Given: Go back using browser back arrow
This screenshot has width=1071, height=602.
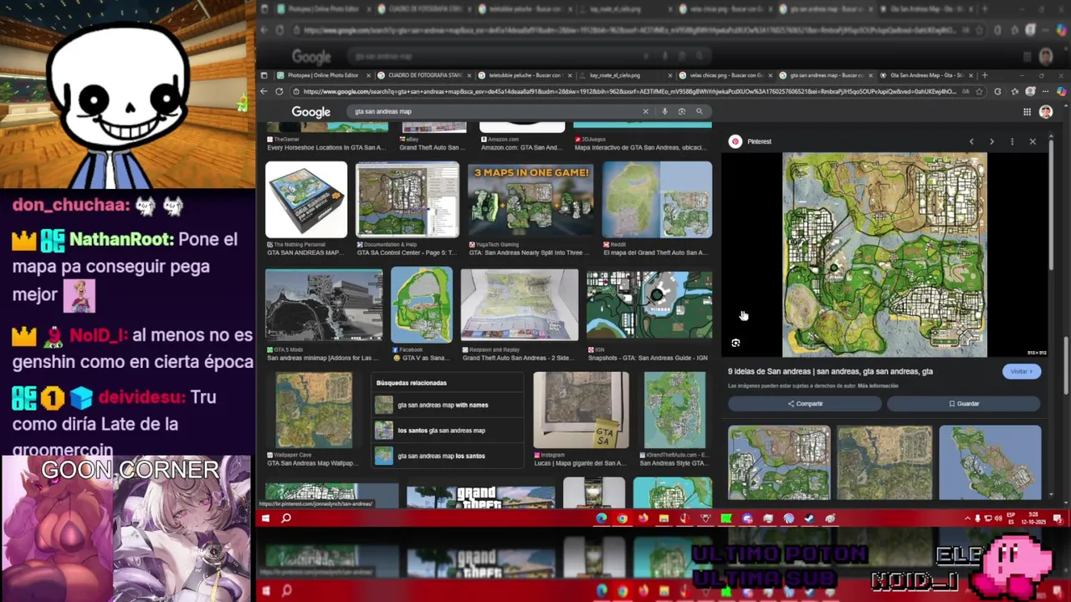Looking at the screenshot, I should pyautogui.click(x=264, y=92).
